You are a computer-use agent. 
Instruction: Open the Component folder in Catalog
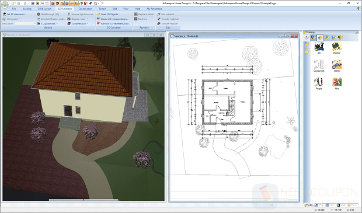[x=319, y=66]
